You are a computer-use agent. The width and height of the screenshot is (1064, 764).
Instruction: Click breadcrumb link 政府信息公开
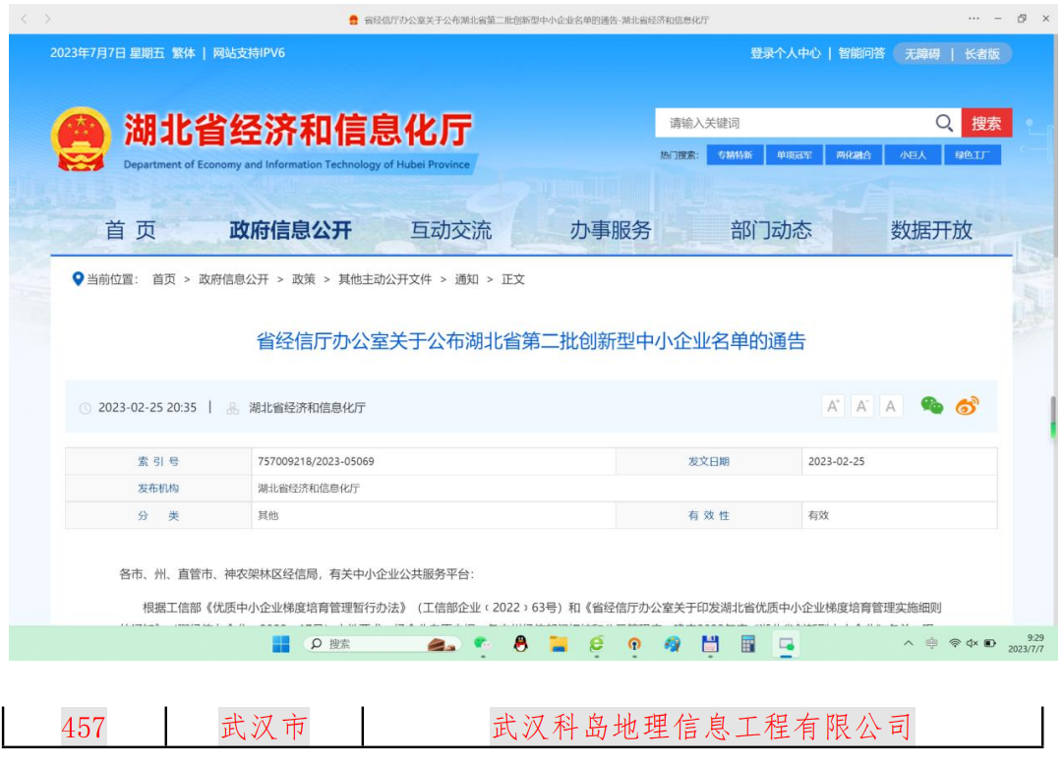click(x=233, y=279)
